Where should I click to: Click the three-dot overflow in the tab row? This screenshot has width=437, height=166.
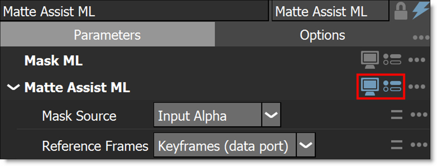coord(421,38)
